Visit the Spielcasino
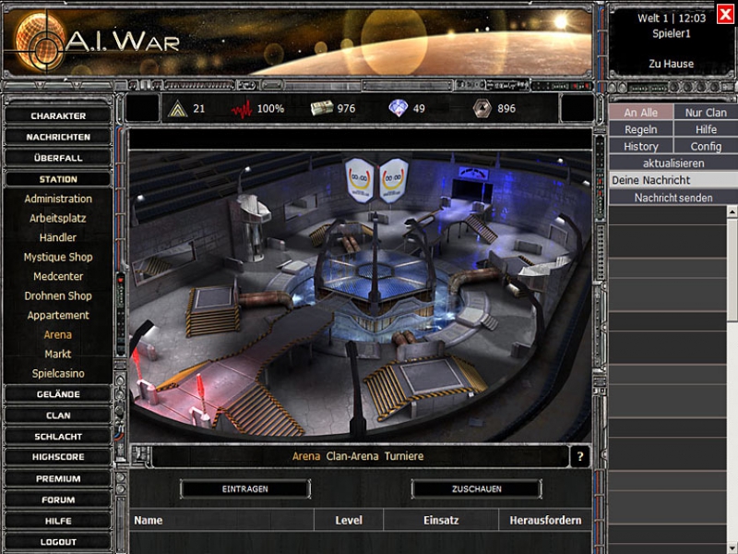The image size is (738, 554). [x=58, y=374]
